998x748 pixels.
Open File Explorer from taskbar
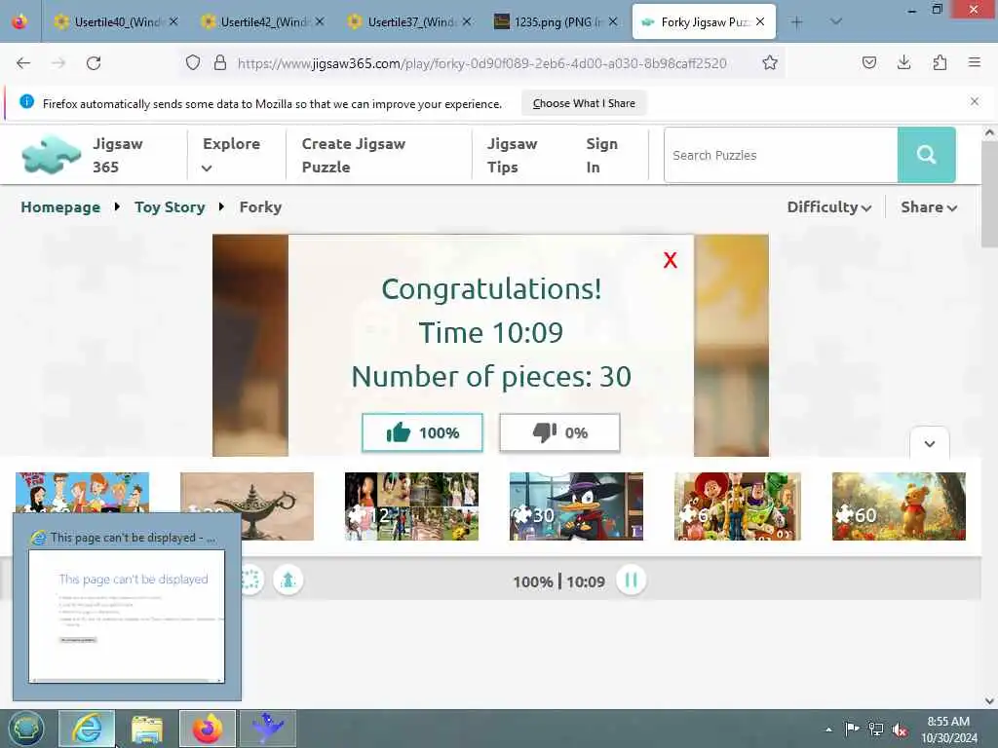147,729
